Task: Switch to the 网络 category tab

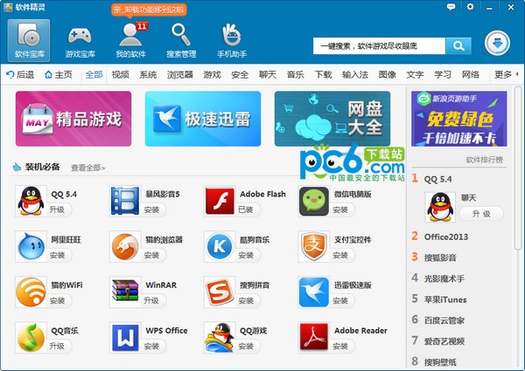Action: [471, 74]
